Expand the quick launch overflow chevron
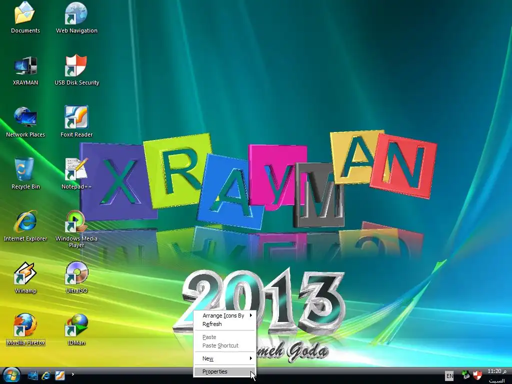This screenshot has height=384, width=512. point(73,374)
